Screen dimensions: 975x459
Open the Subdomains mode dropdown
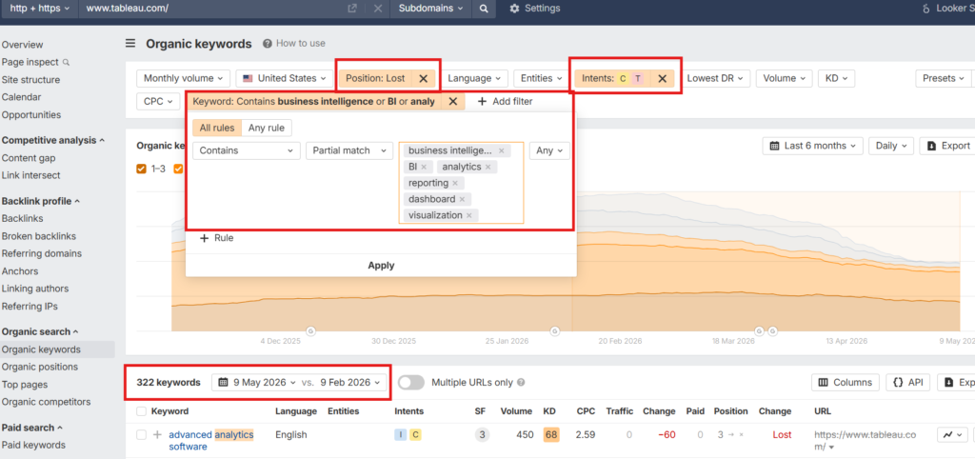click(431, 9)
